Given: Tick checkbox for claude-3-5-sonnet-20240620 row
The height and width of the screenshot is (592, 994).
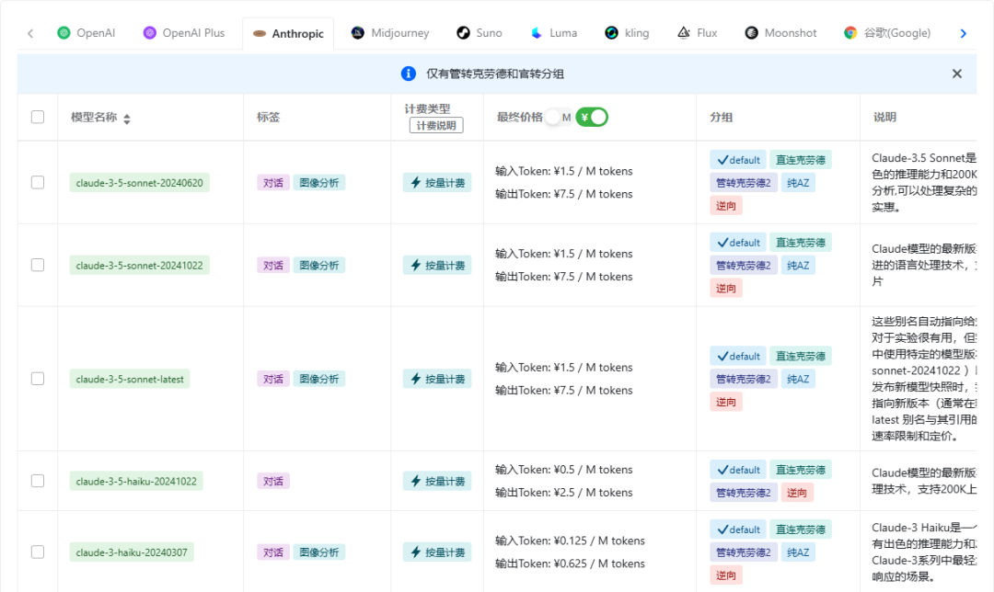Looking at the screenshot, I should (x=38, y=182).
